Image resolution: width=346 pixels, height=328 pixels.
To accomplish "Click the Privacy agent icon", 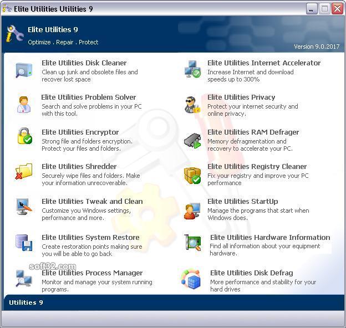I will (x=192, y=105).
